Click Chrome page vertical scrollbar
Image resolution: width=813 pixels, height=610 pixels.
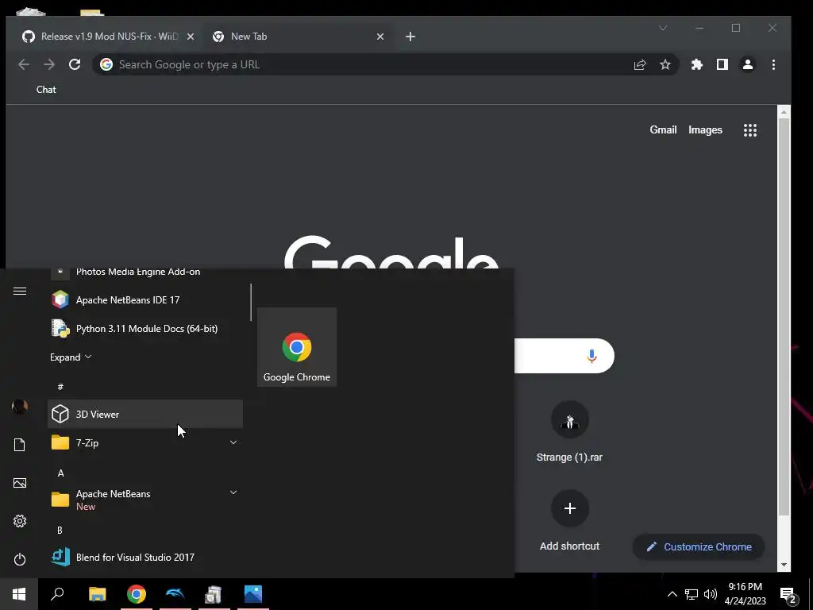(784, 316)
